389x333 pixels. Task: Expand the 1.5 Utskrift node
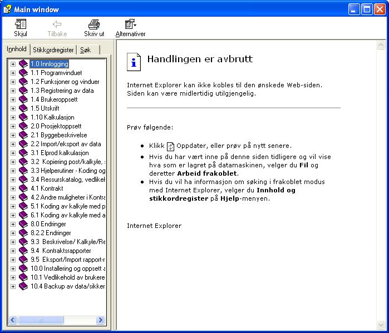[x=13, y=108]
